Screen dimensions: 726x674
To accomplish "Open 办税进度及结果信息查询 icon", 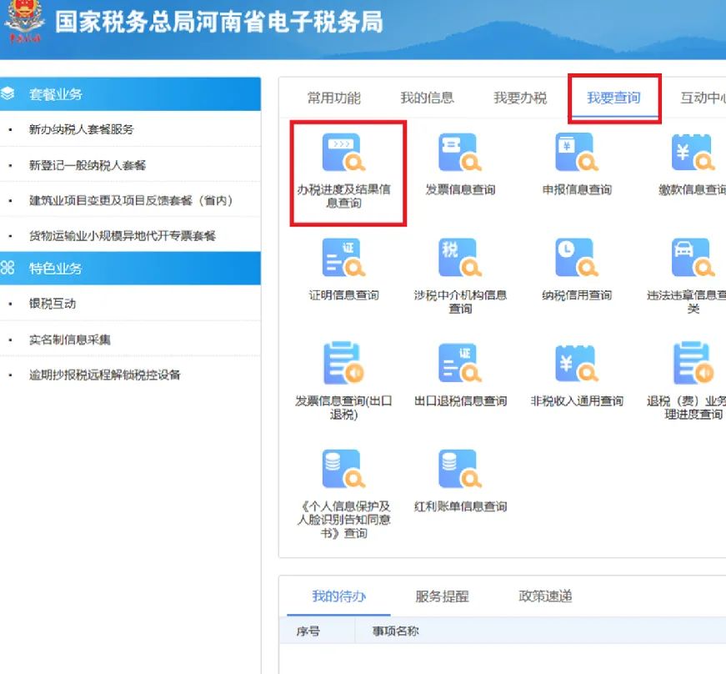I will (343, 152).
